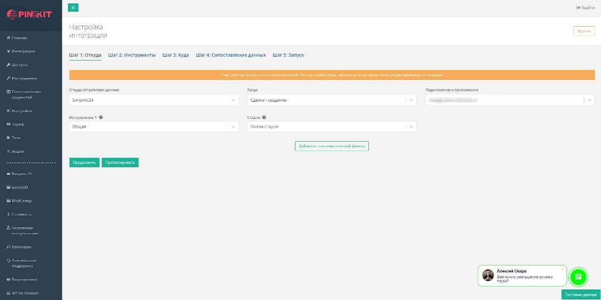Switch to Шаг 2: Инструменты tab
Screen dimensions: 601x300
[132, 55]
